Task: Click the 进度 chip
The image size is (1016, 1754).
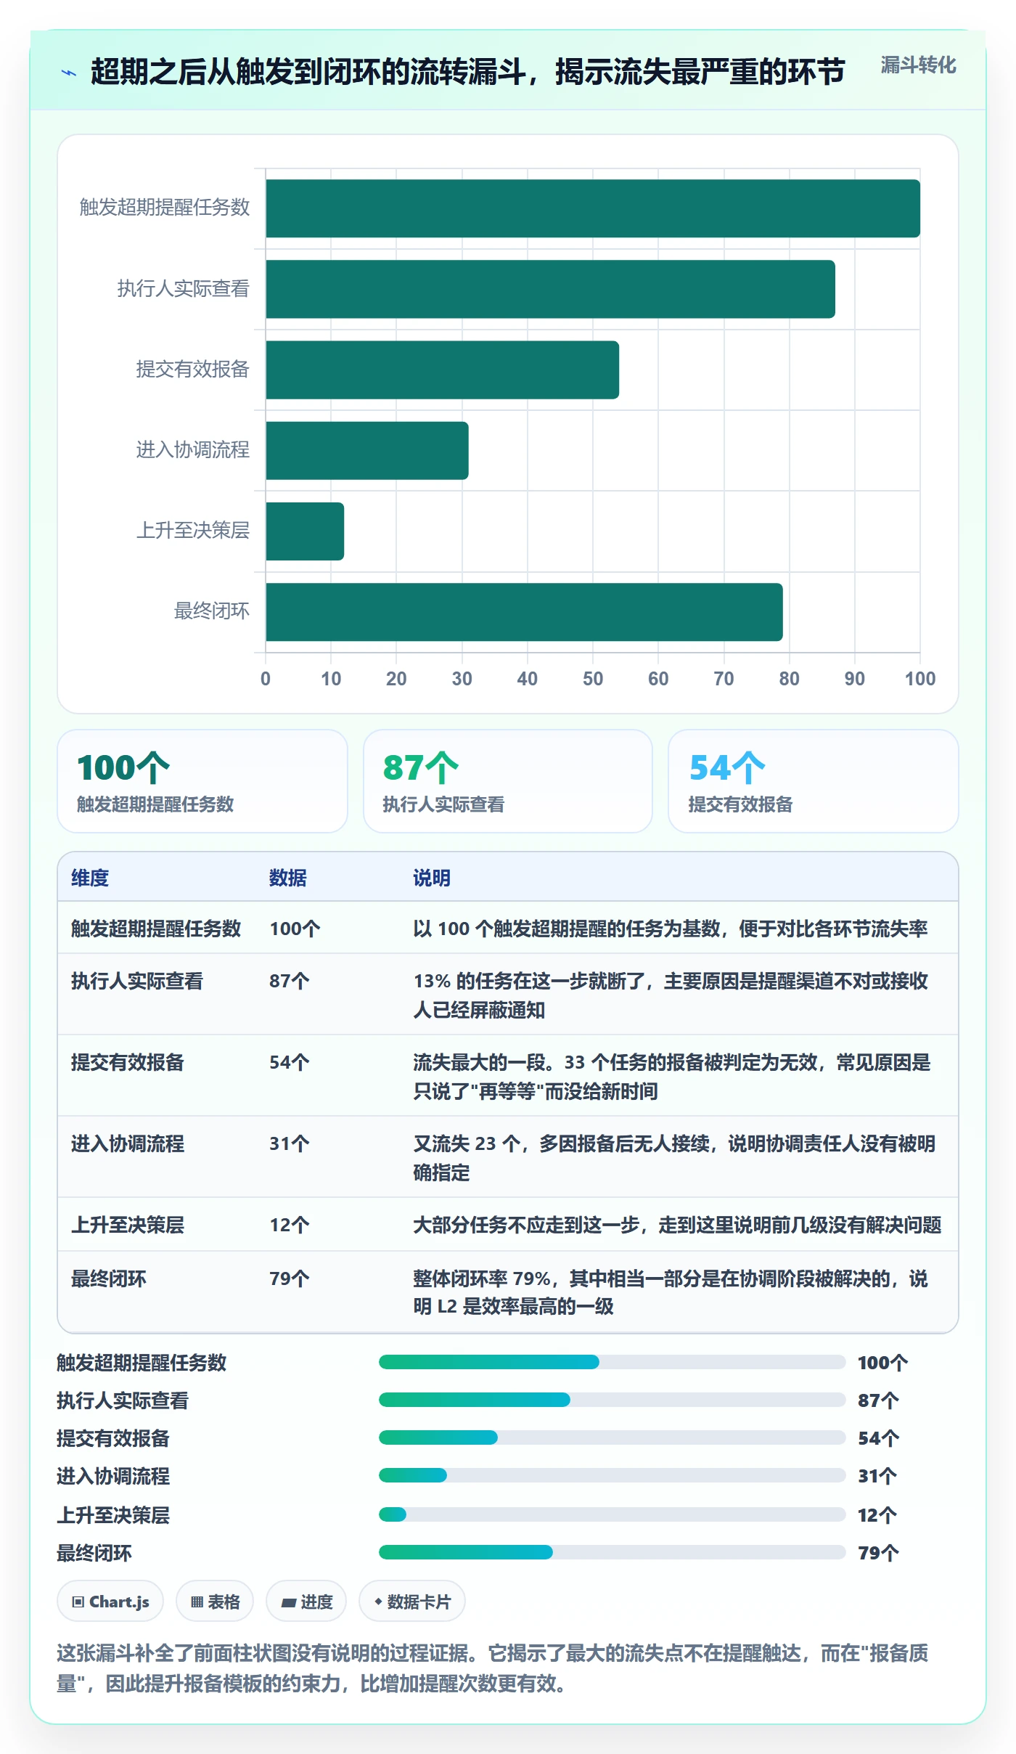Action: (x=306, y=1601)
